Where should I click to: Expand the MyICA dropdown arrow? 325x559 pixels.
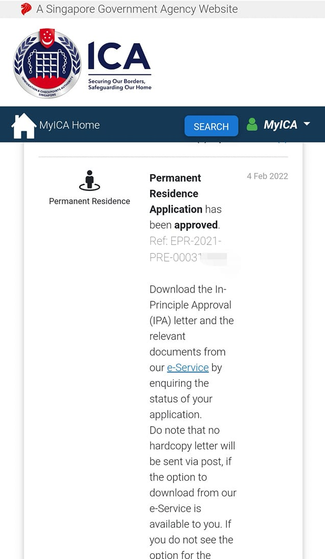[x=307, y=124]
